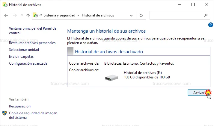The width and height of the screenshot is (214, 126).
Task: Open Restaurar archivos personales link
Action: click(x=32, y=43)
